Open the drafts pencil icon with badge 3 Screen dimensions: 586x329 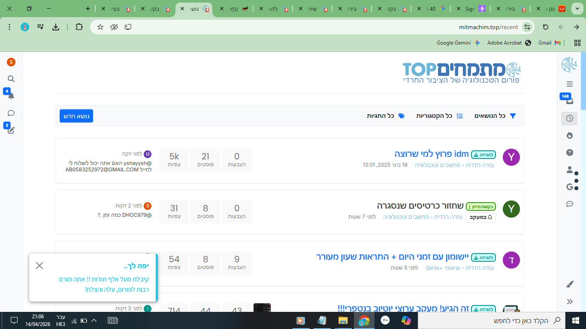(11, 130)
